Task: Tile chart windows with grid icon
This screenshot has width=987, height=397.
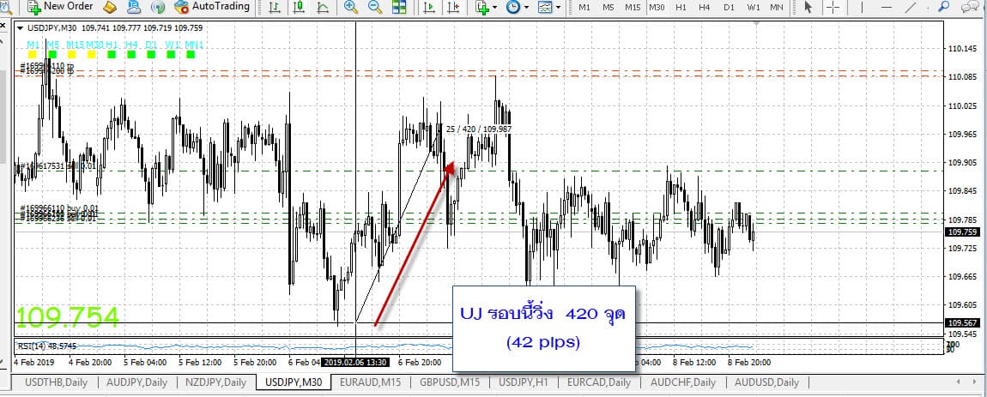Action: 400,8
